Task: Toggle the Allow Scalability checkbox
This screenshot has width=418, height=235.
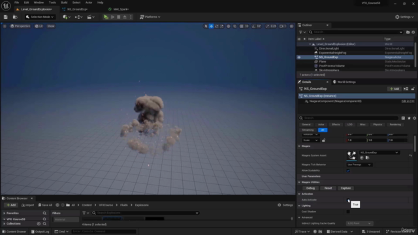Action: click(x=348, y=170)
